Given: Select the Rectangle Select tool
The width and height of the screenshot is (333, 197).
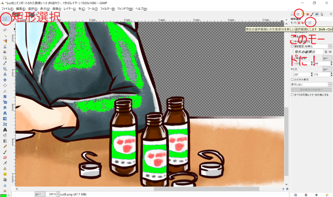Looking at the screenshot, I should point(5,19).
